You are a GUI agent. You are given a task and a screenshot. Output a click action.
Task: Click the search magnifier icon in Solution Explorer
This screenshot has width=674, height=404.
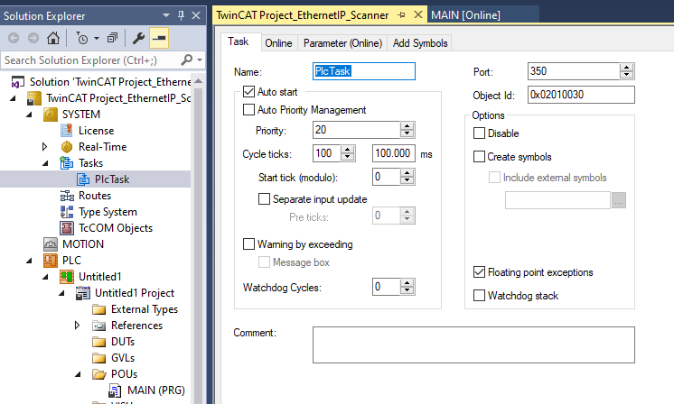[x=186, y=60]
